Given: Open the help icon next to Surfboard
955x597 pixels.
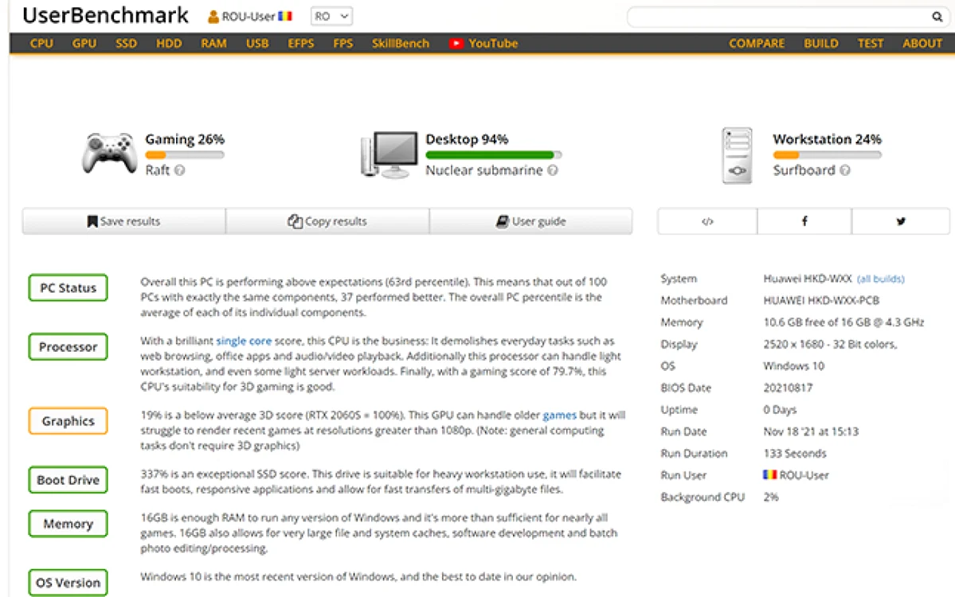Looking at the screenshot, I should tap(845, 170).
